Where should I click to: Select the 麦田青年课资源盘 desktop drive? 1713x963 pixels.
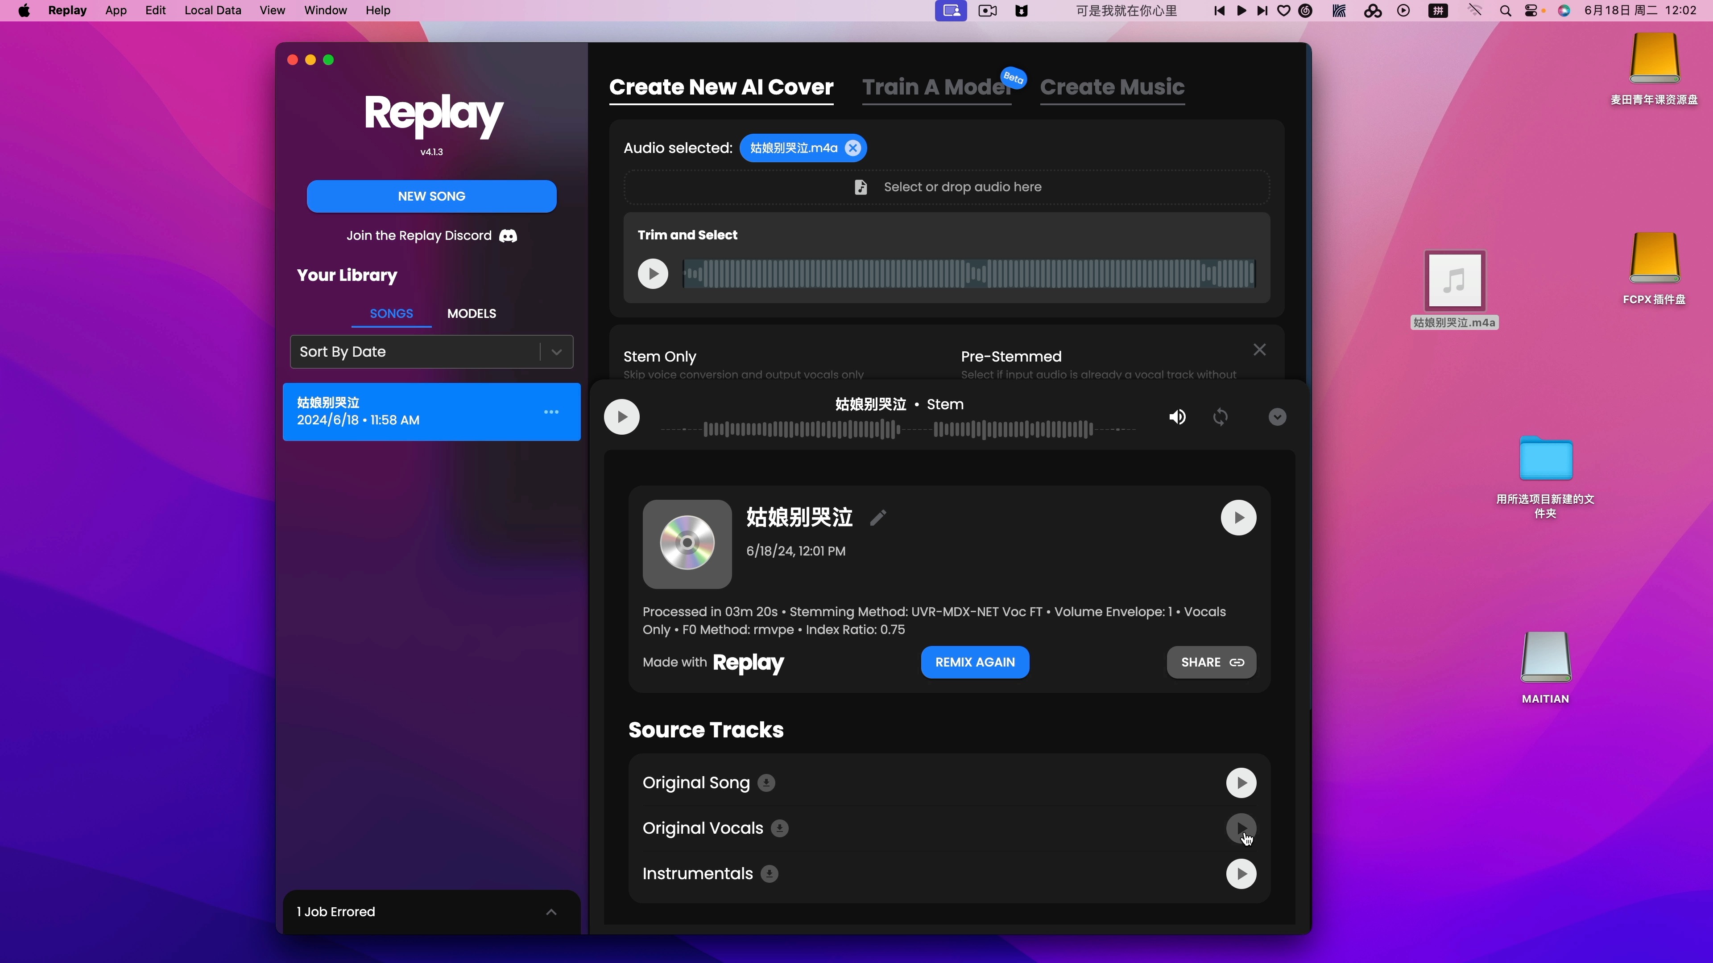[x=1654, y=69]
